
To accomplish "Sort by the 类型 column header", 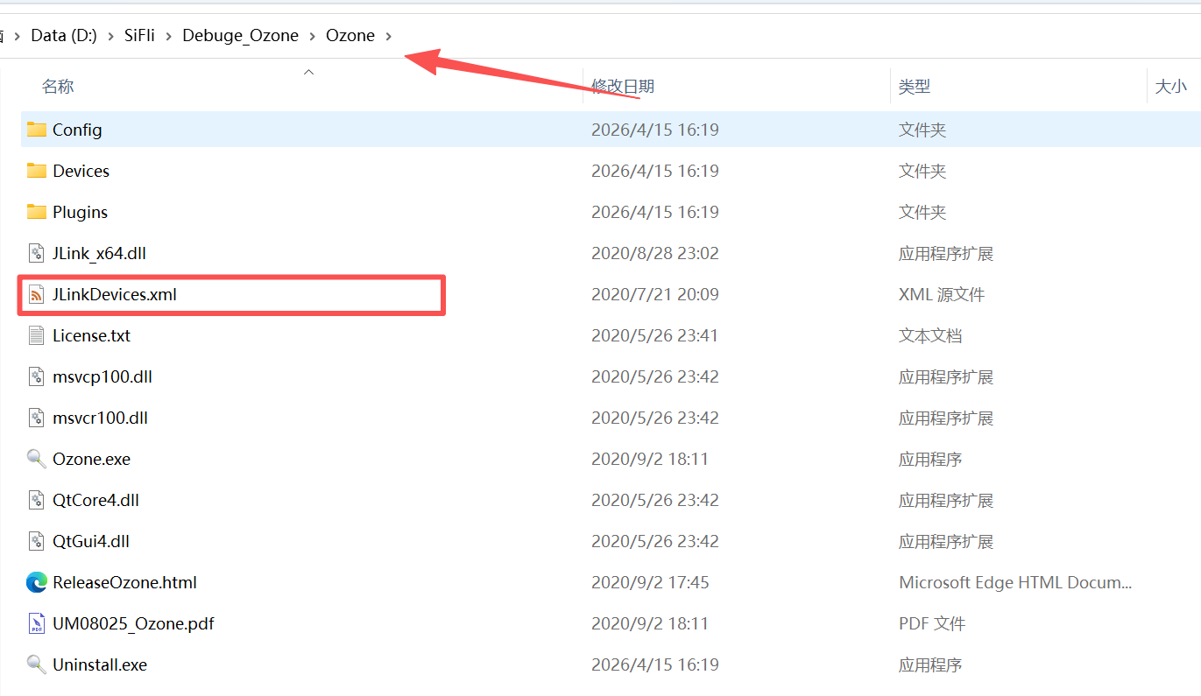I will click(915, 86).
